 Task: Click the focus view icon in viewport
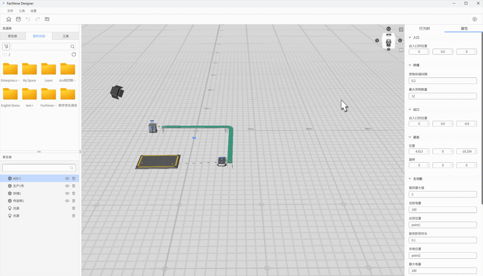pyautogui.click(x=401, y=30)
